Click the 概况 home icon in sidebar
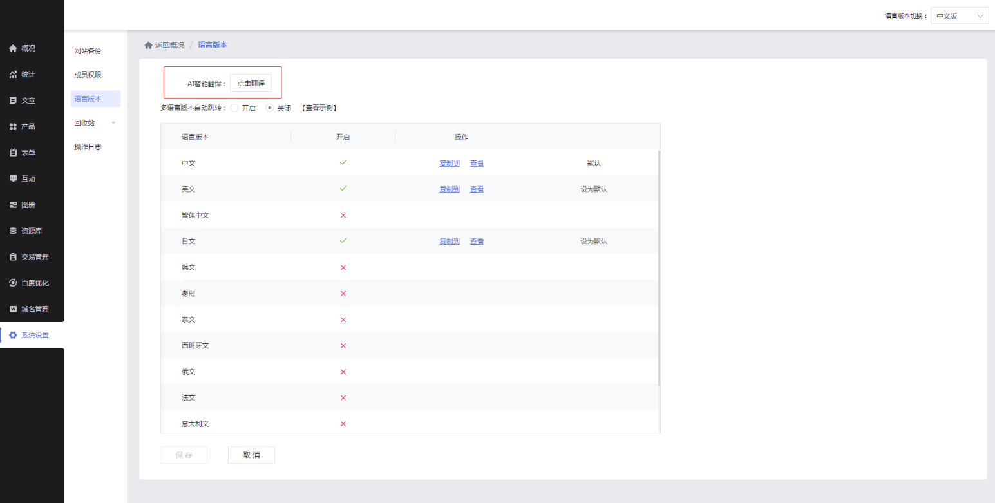 coord(13,48)
